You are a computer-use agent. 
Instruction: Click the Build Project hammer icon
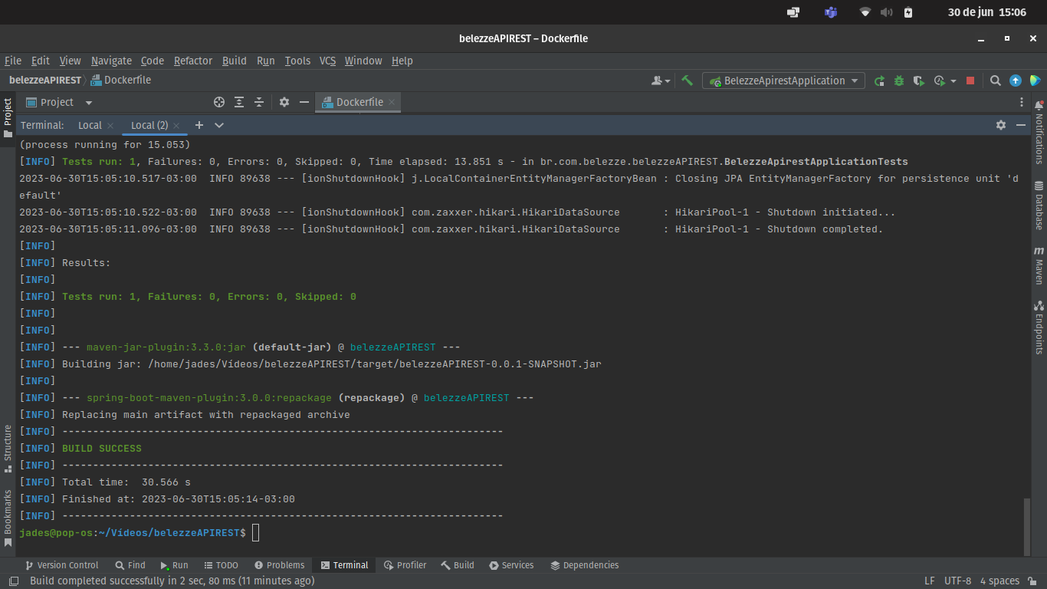(x=688, y=81)
